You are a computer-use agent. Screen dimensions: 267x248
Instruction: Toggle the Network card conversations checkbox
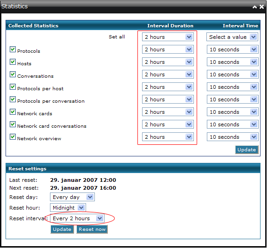coord(12,124)
